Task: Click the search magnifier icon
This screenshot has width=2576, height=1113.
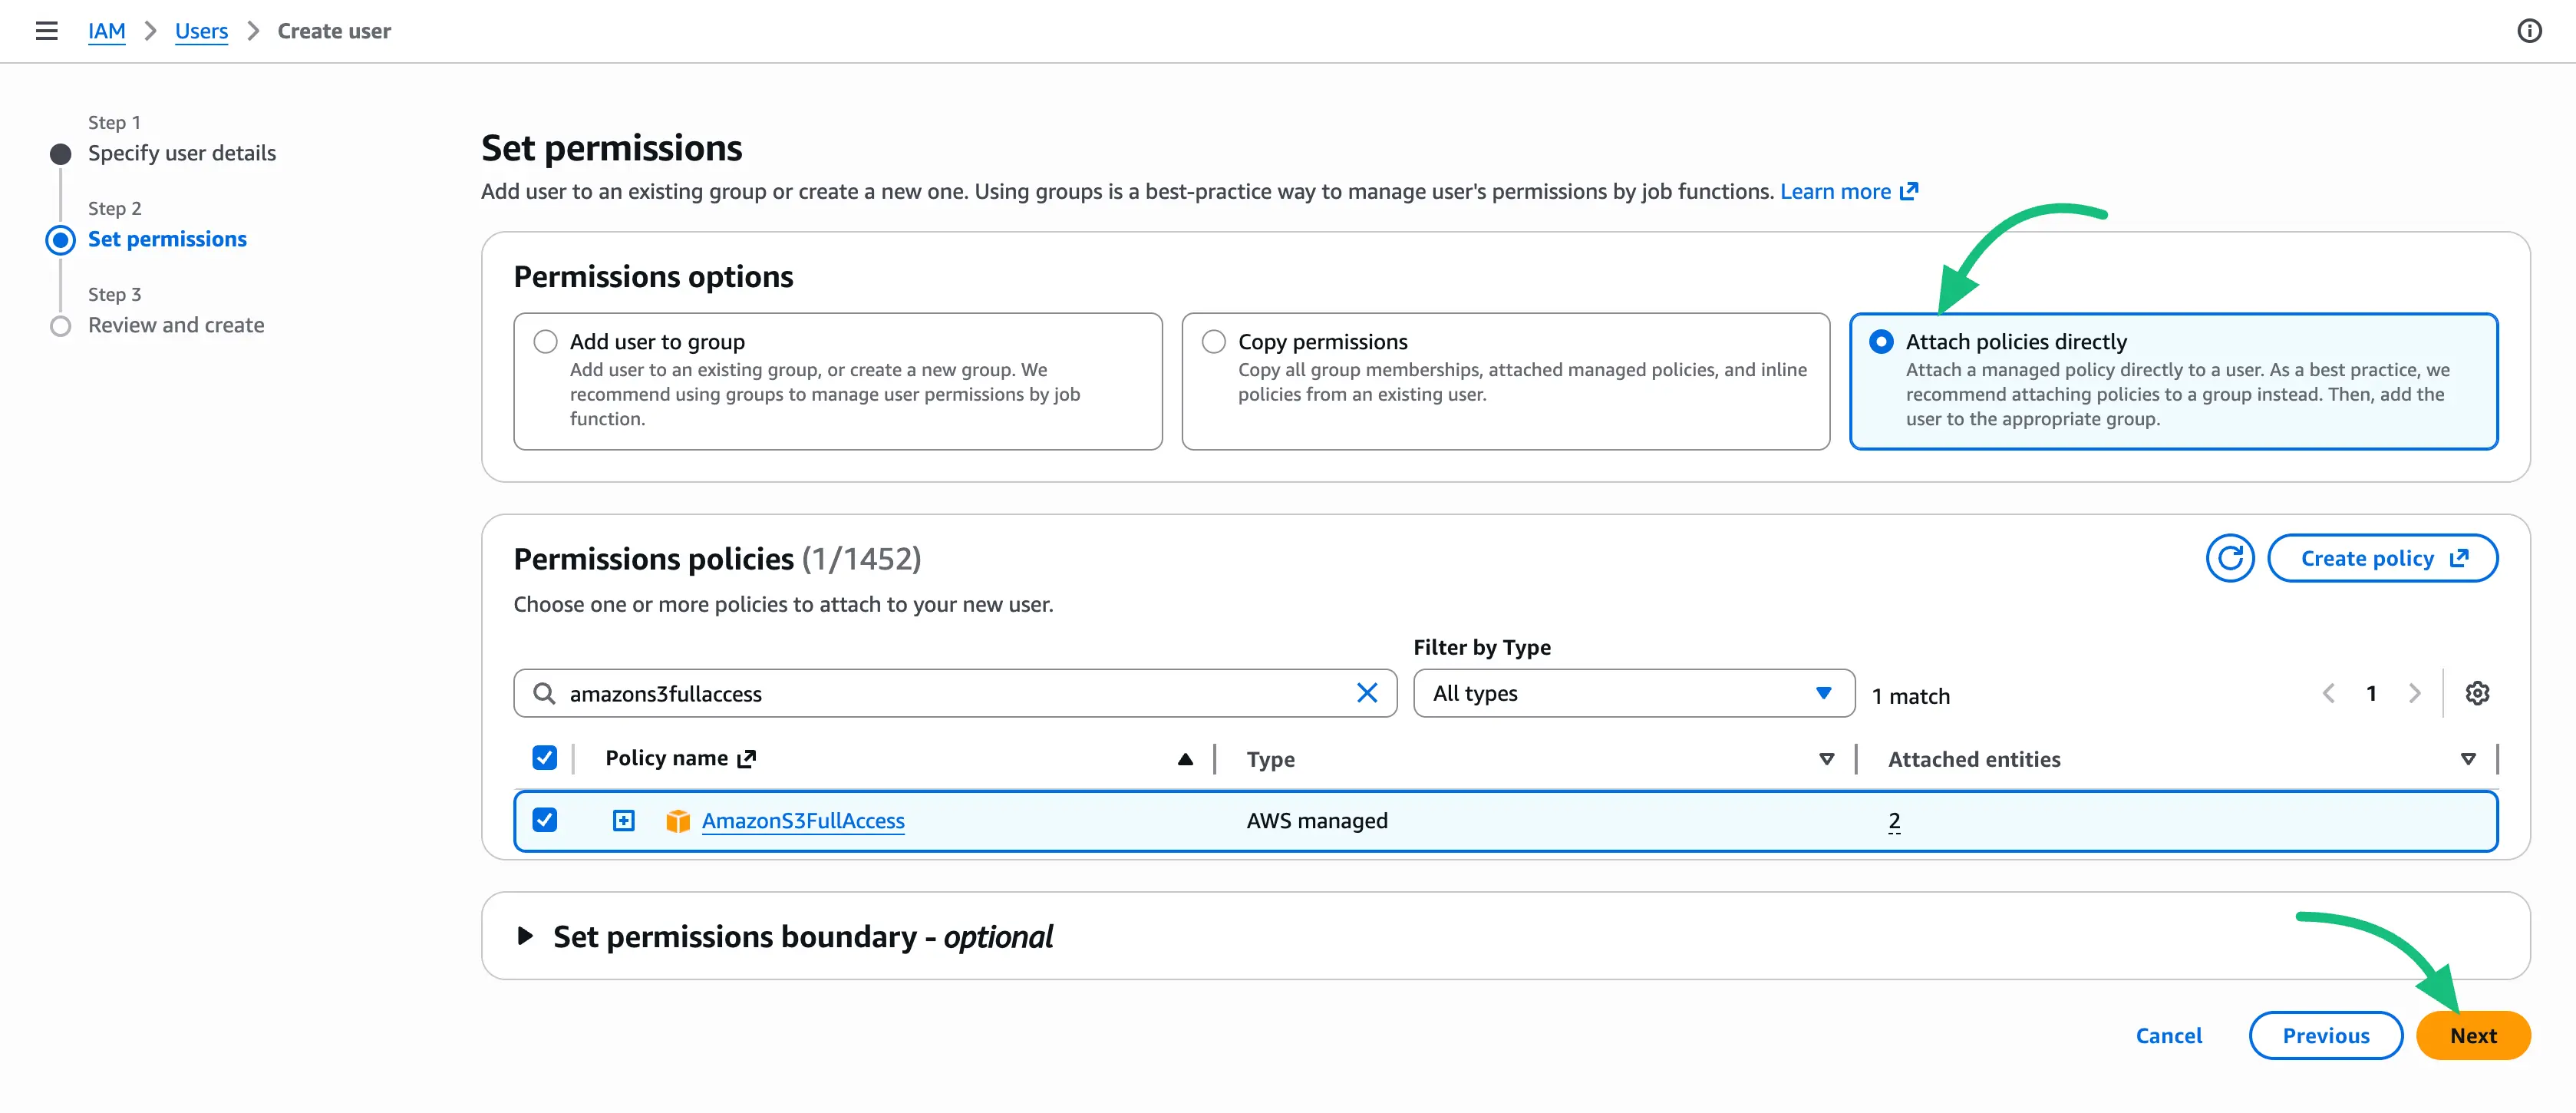Action: point(544,693)
